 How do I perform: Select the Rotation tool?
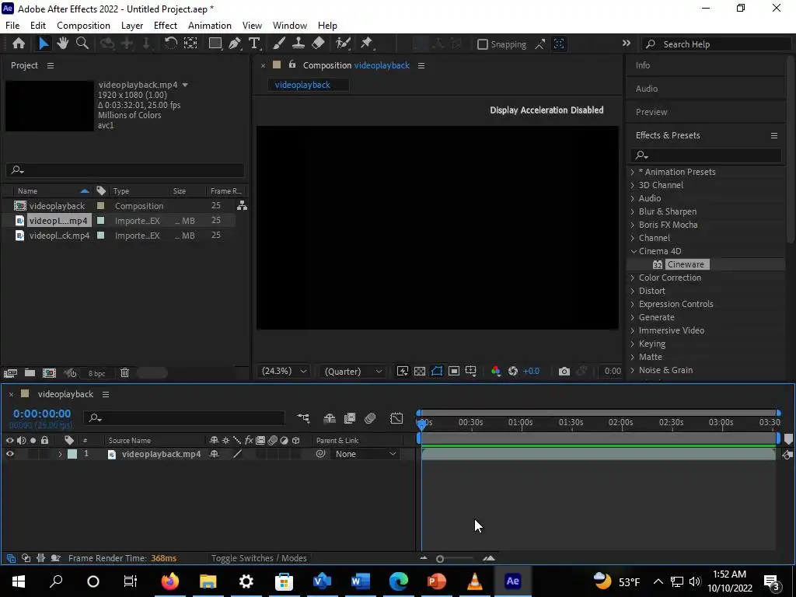click(170, 44)
